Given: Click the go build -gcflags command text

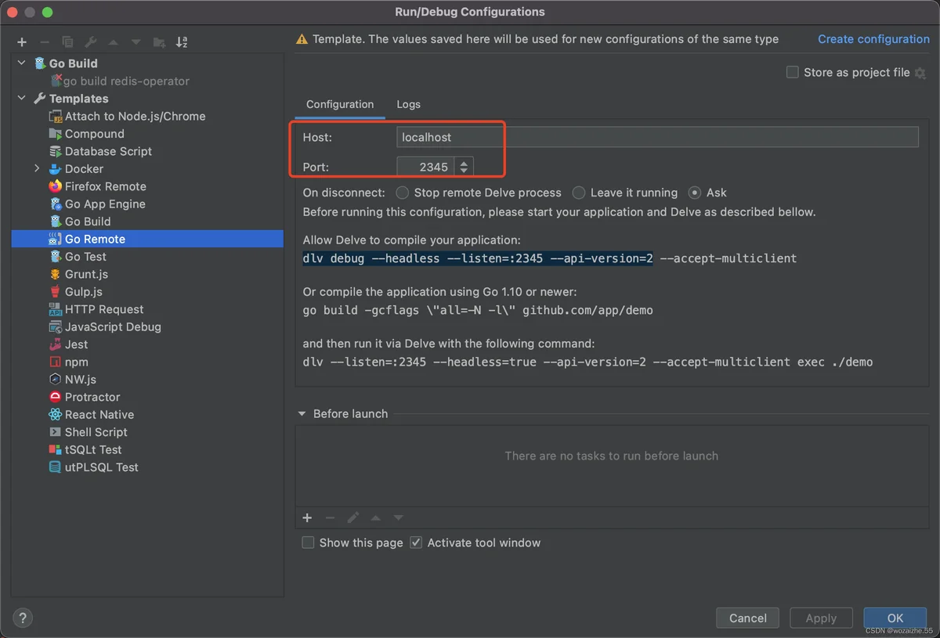Looking at the screenshot, I should (478, 310).
